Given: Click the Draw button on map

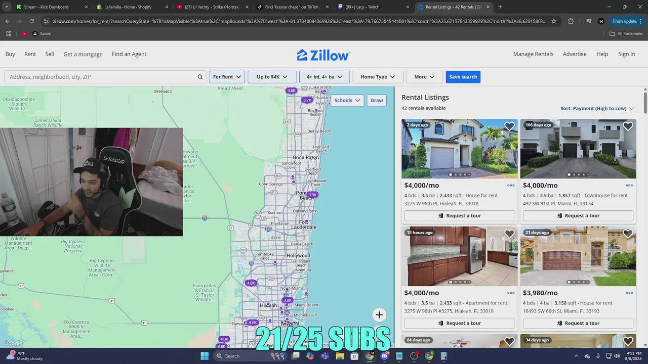Looking at the screenshot, I should 377,100.
